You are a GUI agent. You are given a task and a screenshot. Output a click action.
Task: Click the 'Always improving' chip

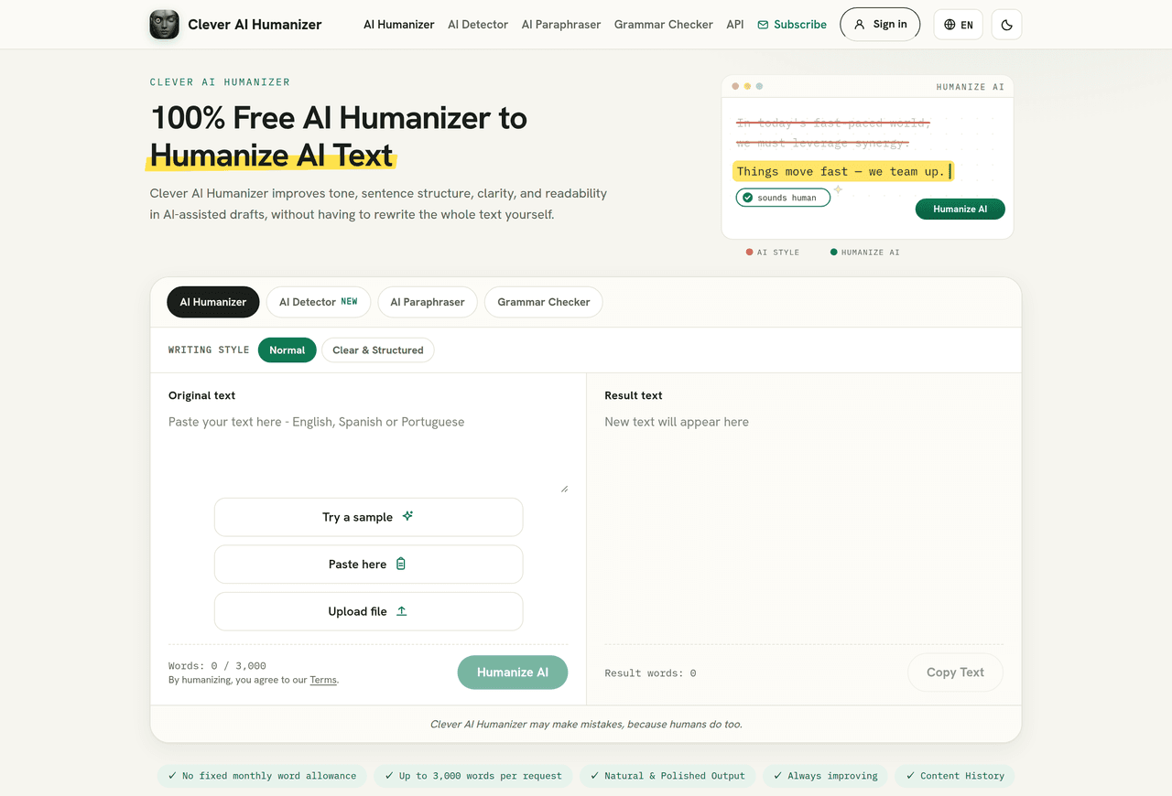(825, 776)
